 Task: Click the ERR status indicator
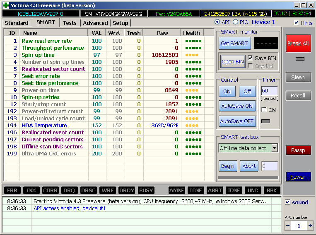[x=12, y=190]
